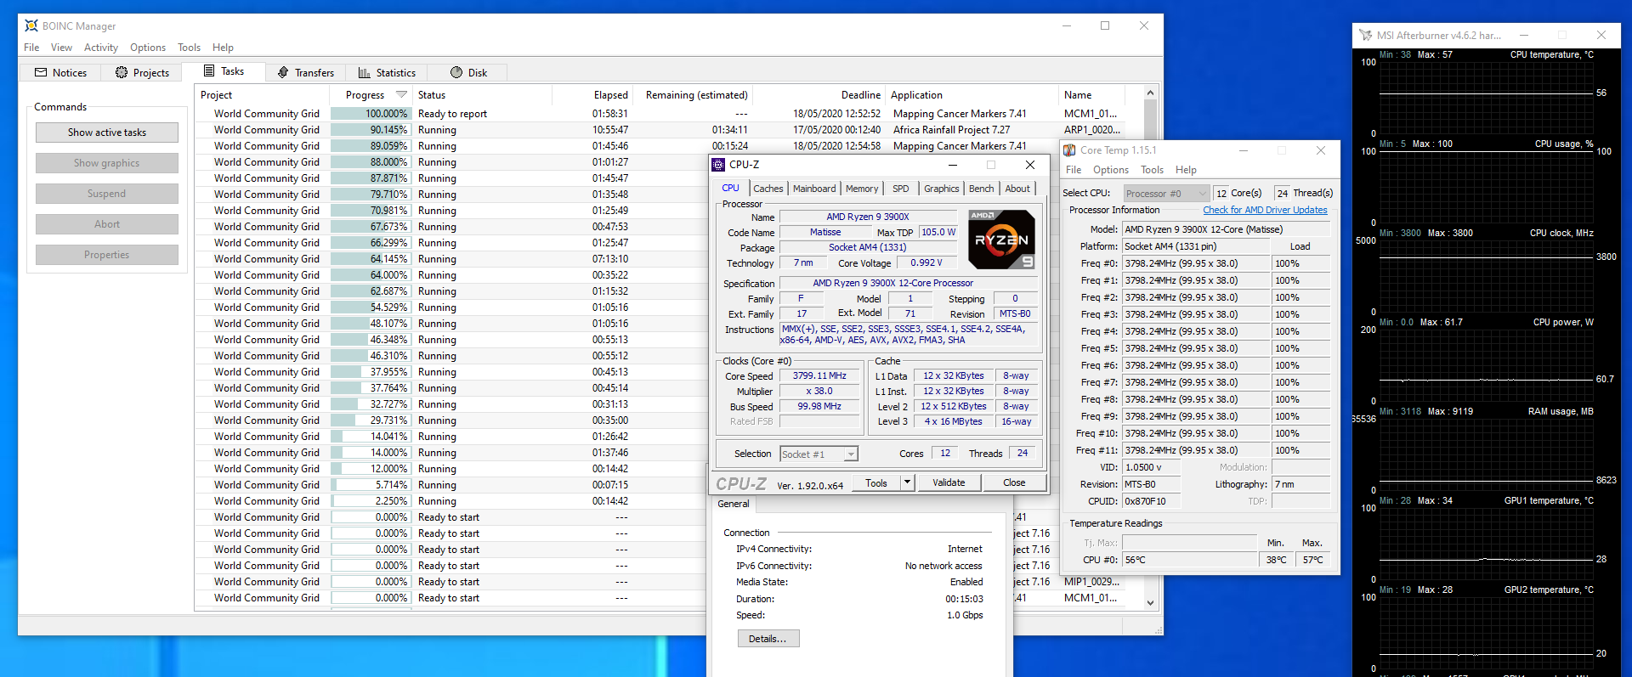Image resolution: width=1632 pixels, height=677 pixels.
Task: Open Core Temp File menu
Action: [x=1074, y=170]
